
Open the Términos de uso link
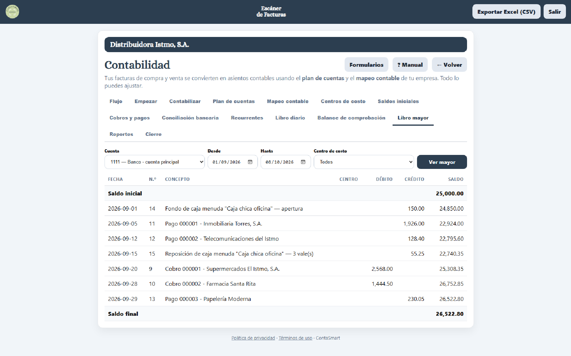pos(295,338)
